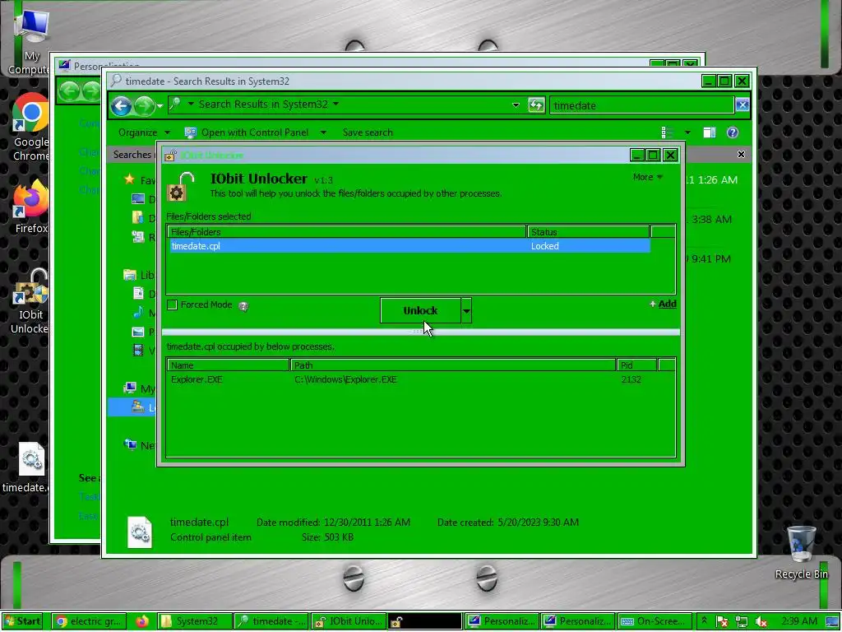This screenshot has height=632, width=842.
Task: Click the Firefox taskbar icon
Action: [x=141, y=621]
